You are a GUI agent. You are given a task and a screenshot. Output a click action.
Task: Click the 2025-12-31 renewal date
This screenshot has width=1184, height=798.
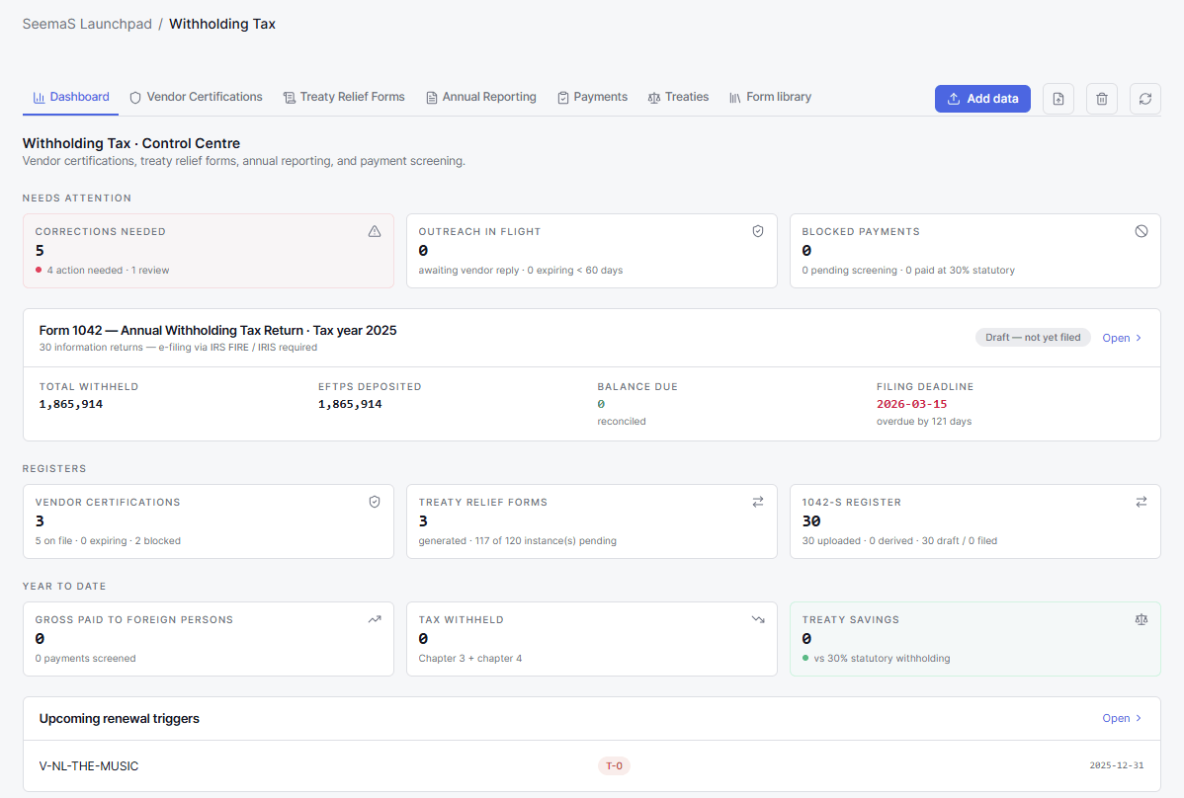[1116, 765]
